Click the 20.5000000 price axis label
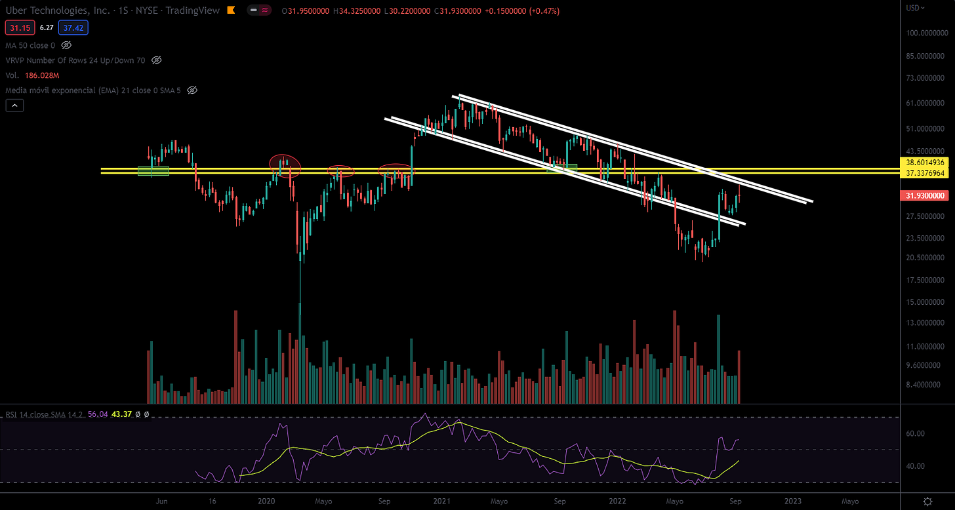This screenshot has width=955, height=510. point(925,258)
